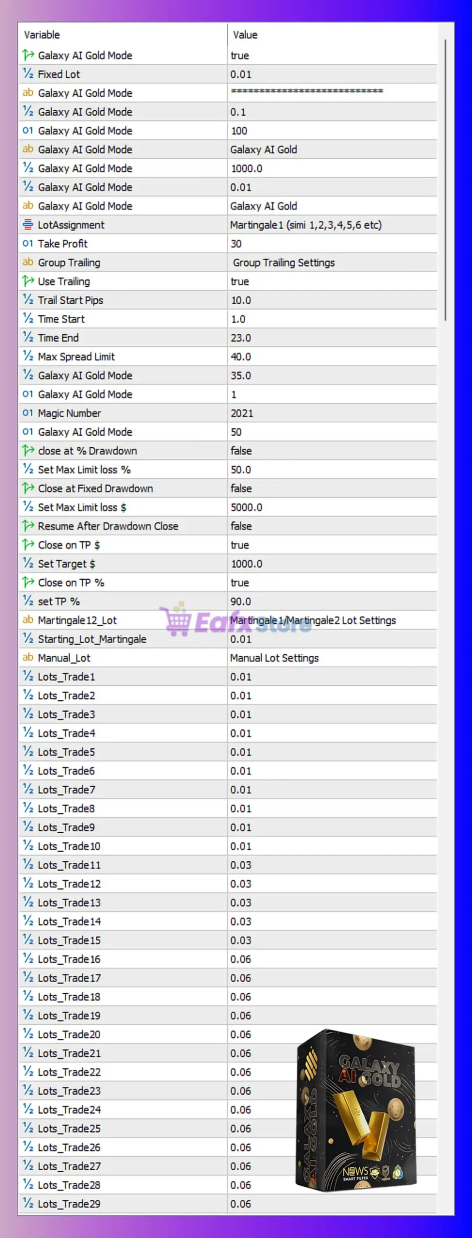
Task: Click the fraction icon next to Fixed Lot
Action: point(28,74)
